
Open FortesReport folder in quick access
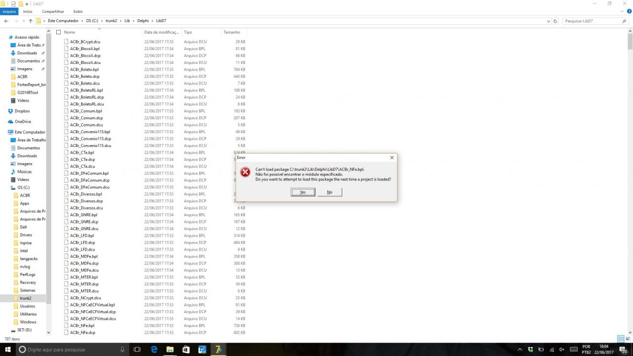pyautogui.click(x=31, y=85)
